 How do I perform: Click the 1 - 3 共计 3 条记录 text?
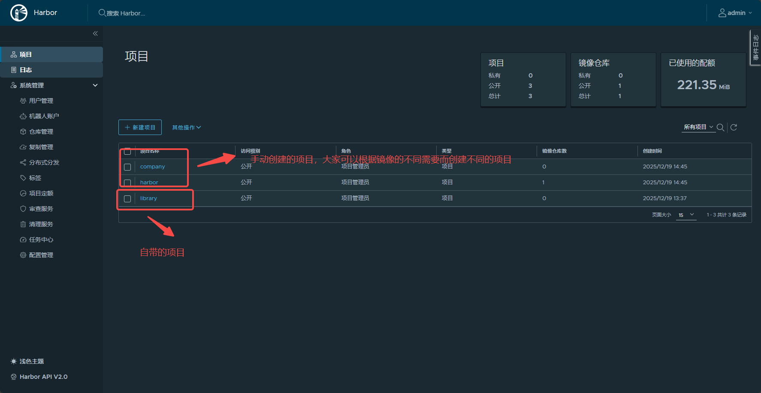[727, 215]
